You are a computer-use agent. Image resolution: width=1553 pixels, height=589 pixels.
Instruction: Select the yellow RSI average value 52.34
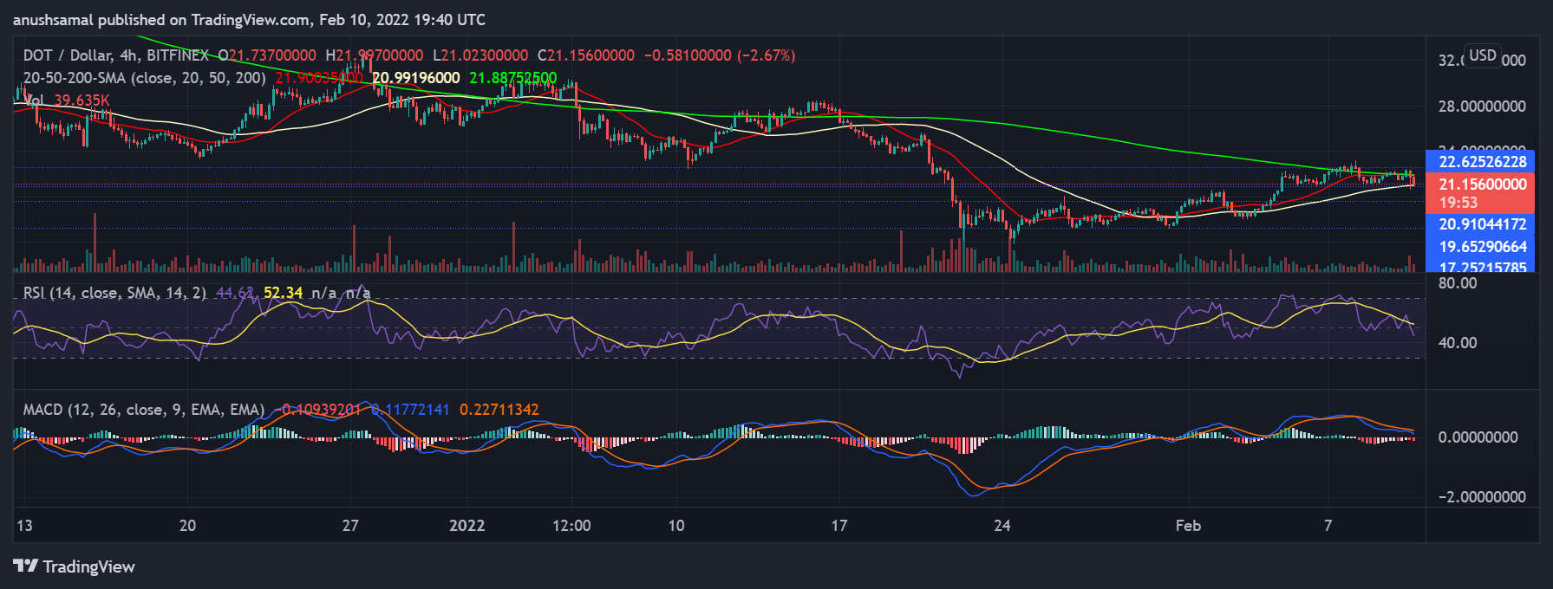[x=283, y=293]
